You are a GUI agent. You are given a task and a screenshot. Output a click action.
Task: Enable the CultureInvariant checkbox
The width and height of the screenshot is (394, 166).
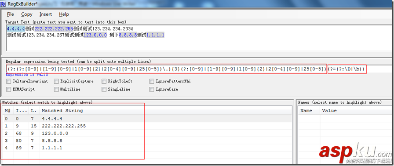tap(9, 81)
